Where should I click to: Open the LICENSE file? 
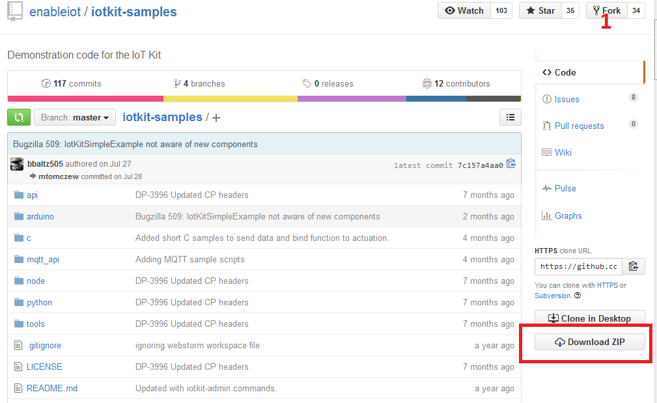44,367
